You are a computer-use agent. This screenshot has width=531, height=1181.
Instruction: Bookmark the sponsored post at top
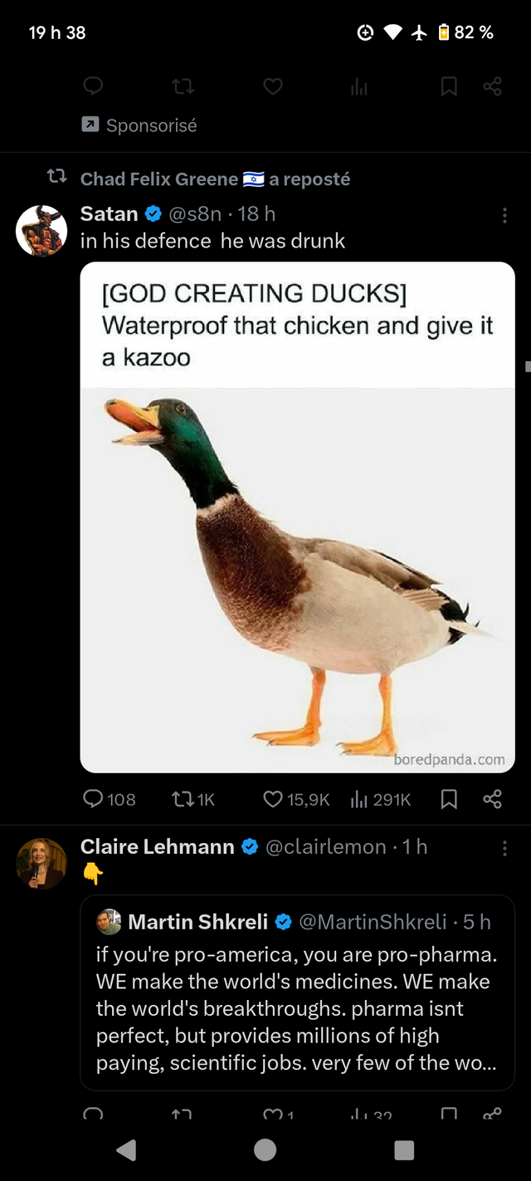[449, 86]
